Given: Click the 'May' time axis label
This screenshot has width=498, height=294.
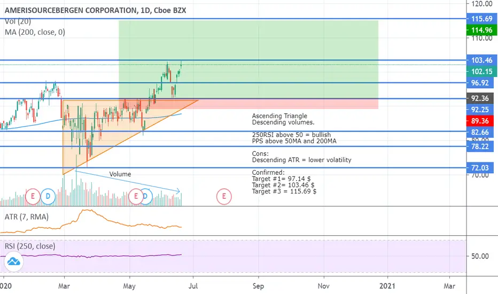Looking at the screenshot, I should pyautogui.click(x=129, y=286).
